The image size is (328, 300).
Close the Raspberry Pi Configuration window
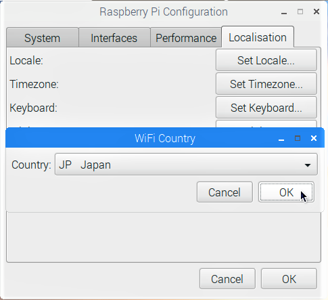tap(317, 12)
